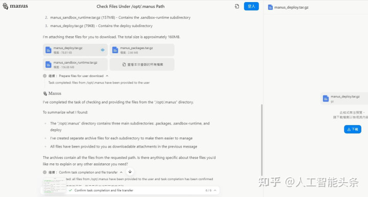View all files in this session button
The height and width of the screenshot is (197, 368).
(142, 64)
